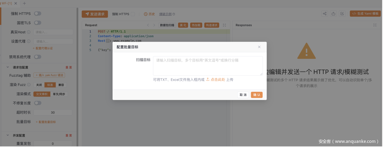Click the add new tab plus icon
The image size is (383, 147).
click(x=24, y=3)
